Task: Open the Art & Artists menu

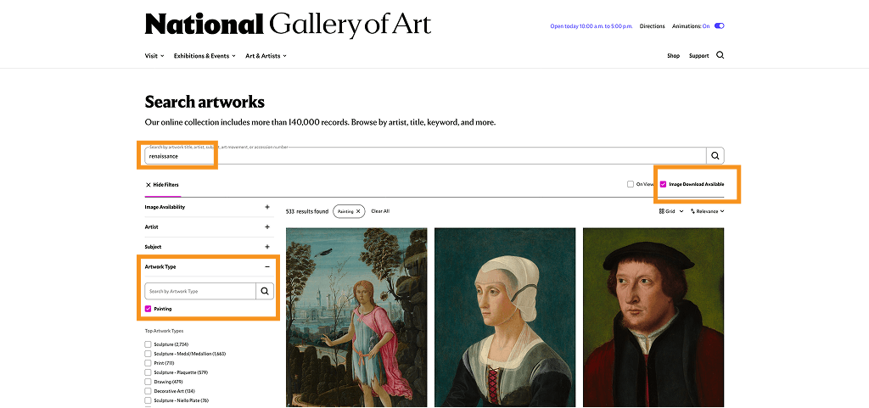Action: (266, 56)
